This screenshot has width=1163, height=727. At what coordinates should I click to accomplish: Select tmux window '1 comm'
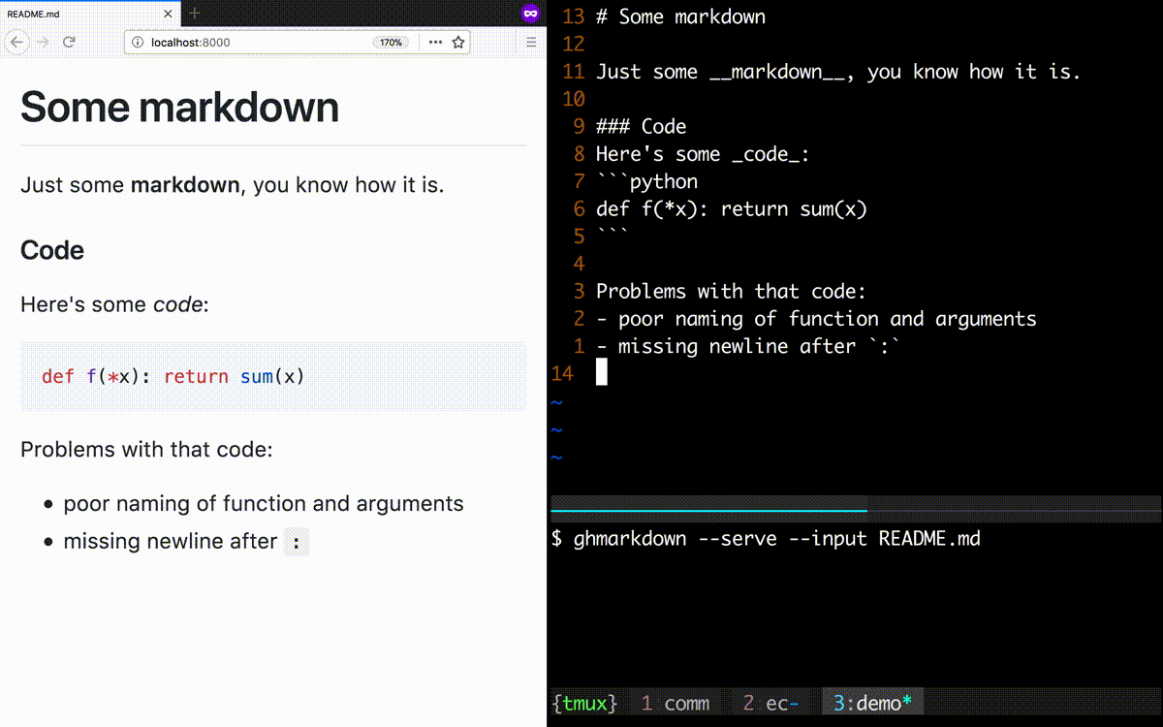(675, 704)
